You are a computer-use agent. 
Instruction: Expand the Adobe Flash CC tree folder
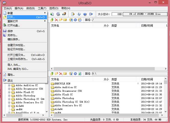(x=9, y=92)
